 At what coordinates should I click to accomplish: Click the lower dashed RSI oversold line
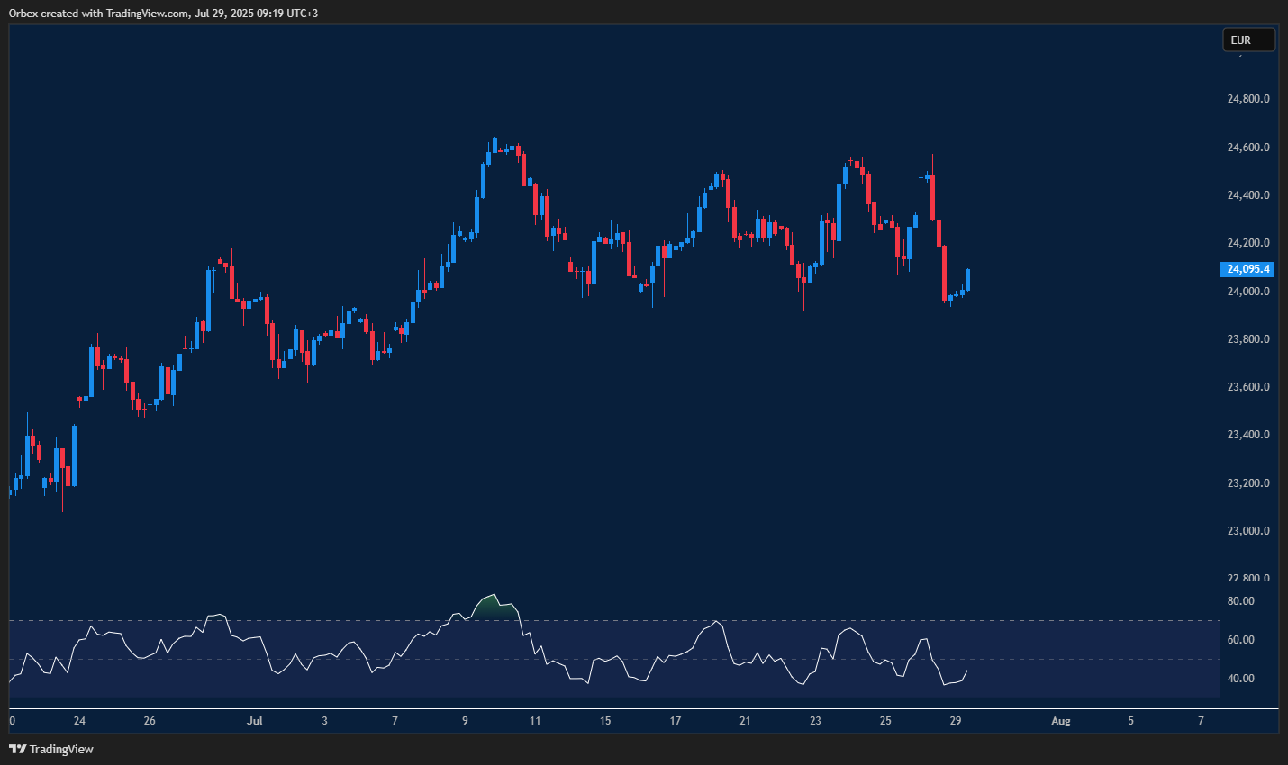pos(270,697)
